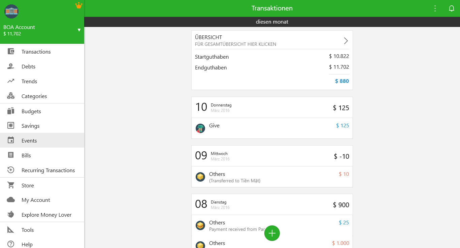Expand the ÜBERSICHT card via its chevron
The width and height of the screenshot is (460, 248).
[x=346, y=40]
